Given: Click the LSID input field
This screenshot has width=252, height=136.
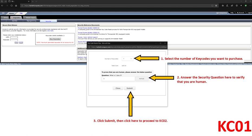Looking at the screenshot, I should [x=14, y=37].
